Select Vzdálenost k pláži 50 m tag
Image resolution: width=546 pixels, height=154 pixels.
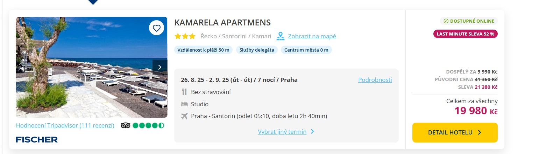[203, 50]
